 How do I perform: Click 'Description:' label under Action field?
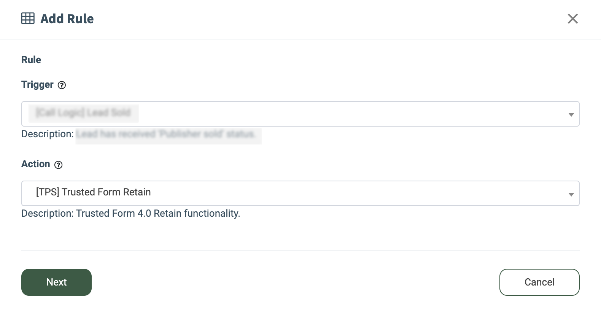[x=47, y=214]
